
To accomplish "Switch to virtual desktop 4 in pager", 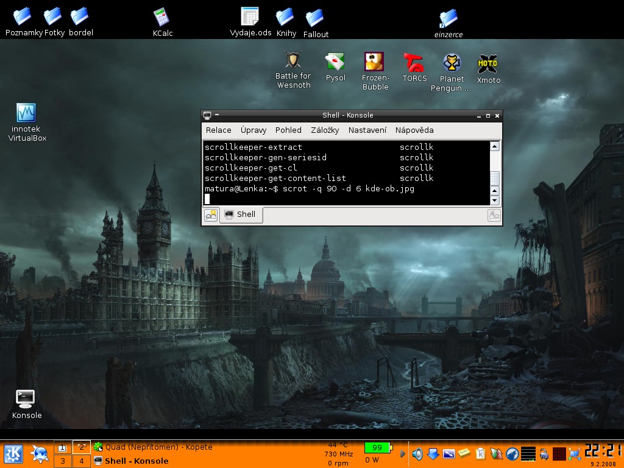I will pos(81,461).
